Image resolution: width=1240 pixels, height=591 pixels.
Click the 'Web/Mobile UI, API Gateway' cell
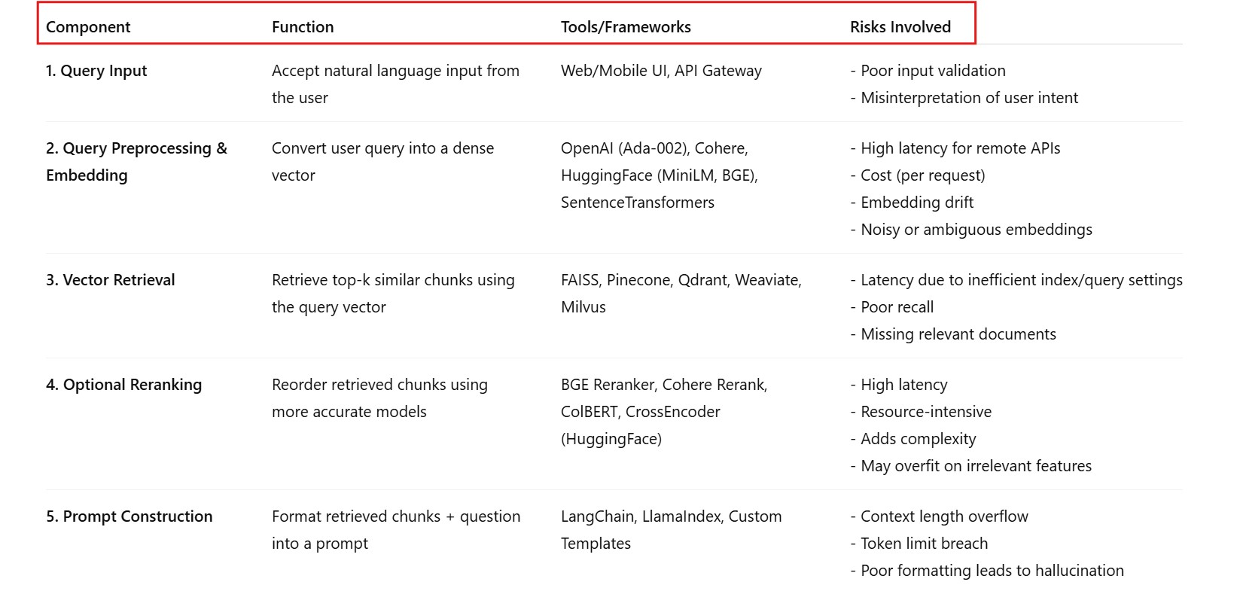click(661, 71)
